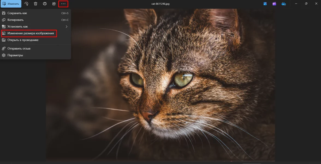Click Открыть в проводнике
Screen dimensions: 321x164
(x=23, y=40)
